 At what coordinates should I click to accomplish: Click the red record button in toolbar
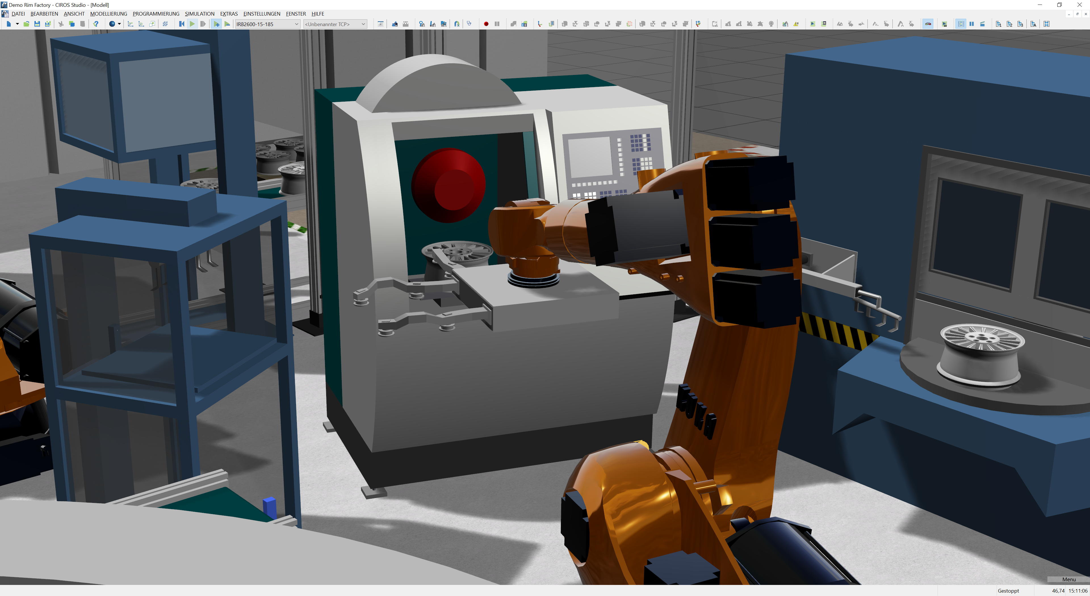486,24
